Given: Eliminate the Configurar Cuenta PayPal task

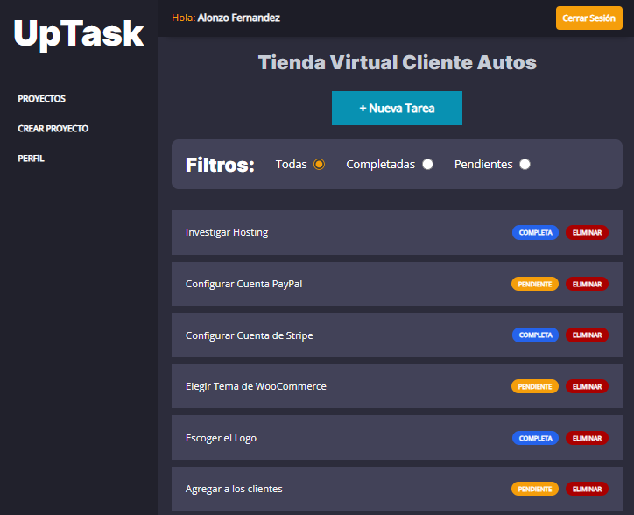Looking at the screenshot, I should (x=587, y=284).
